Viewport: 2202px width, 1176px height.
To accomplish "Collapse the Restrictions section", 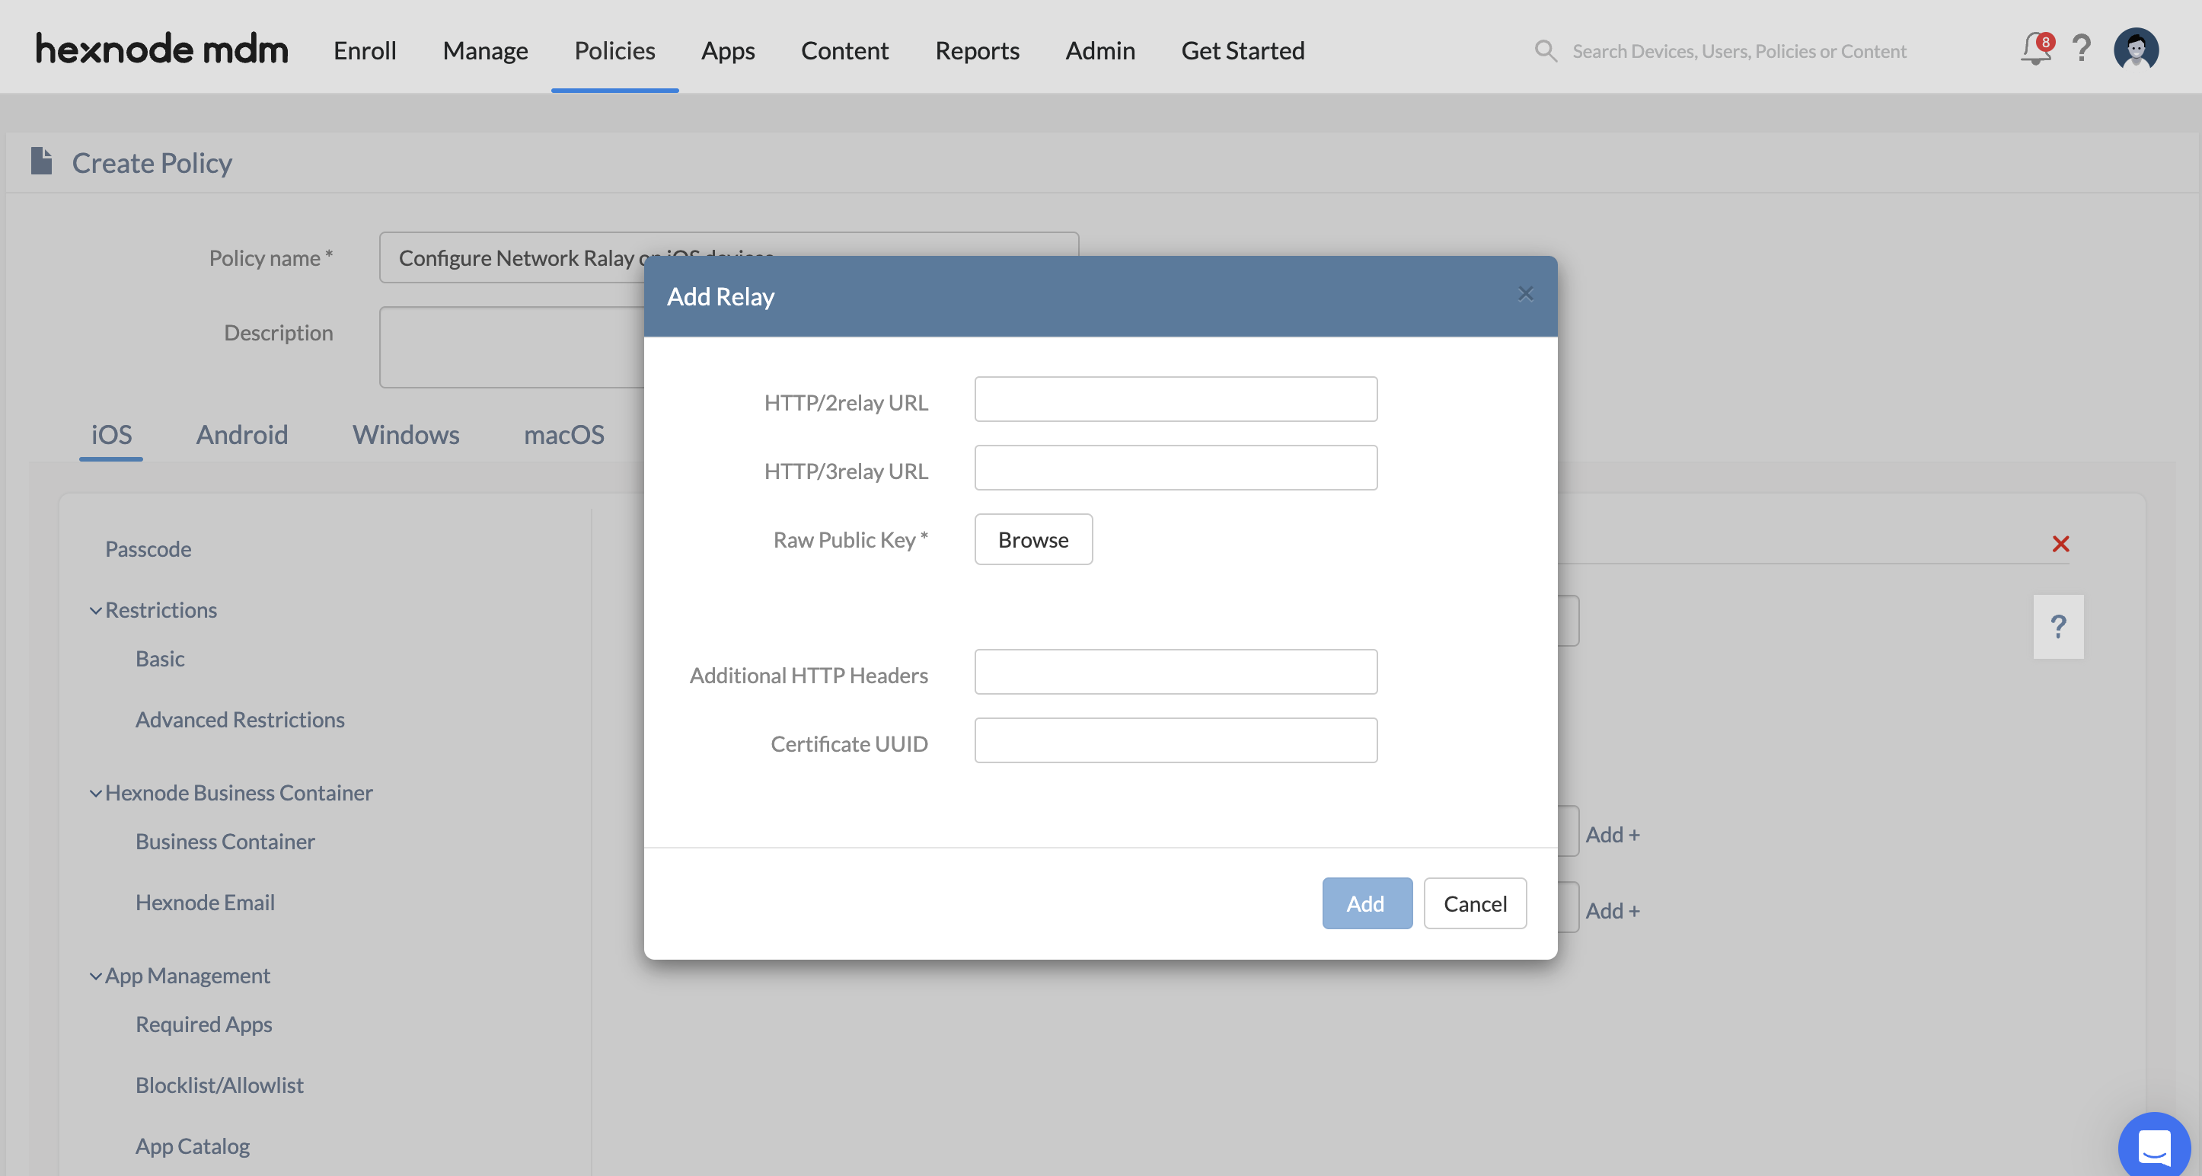I will click(96, 611).
